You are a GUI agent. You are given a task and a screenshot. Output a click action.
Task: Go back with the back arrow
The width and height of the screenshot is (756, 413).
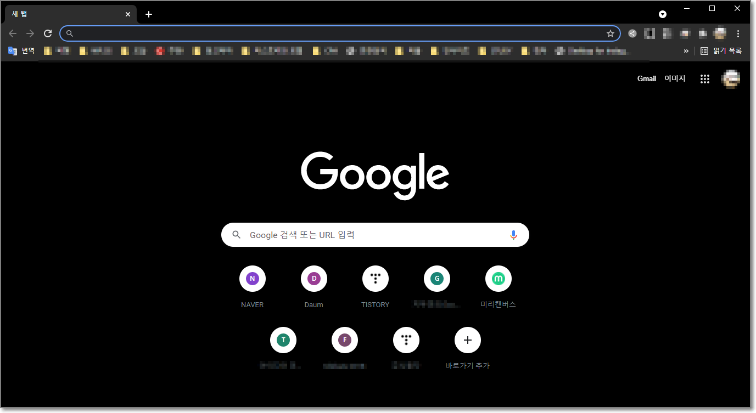point(13,33)
